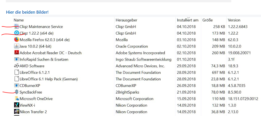
Task: Select the LibreOffice 6.1.2.1 entry
Action: [35, 73]
